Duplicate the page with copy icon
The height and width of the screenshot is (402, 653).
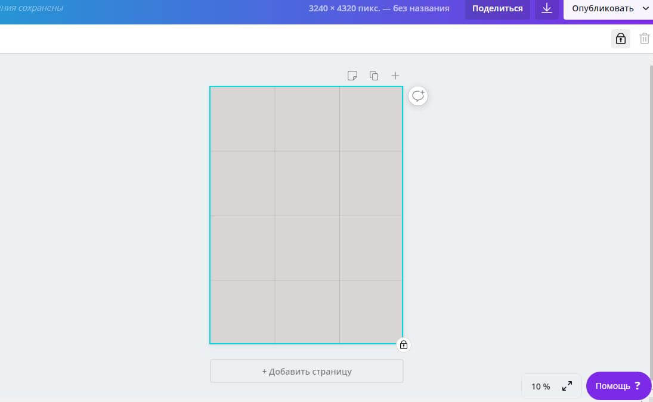[x=374, y=76]
